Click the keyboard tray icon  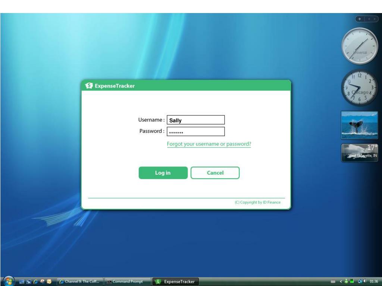pyautogui.click(x=333, y=282)
